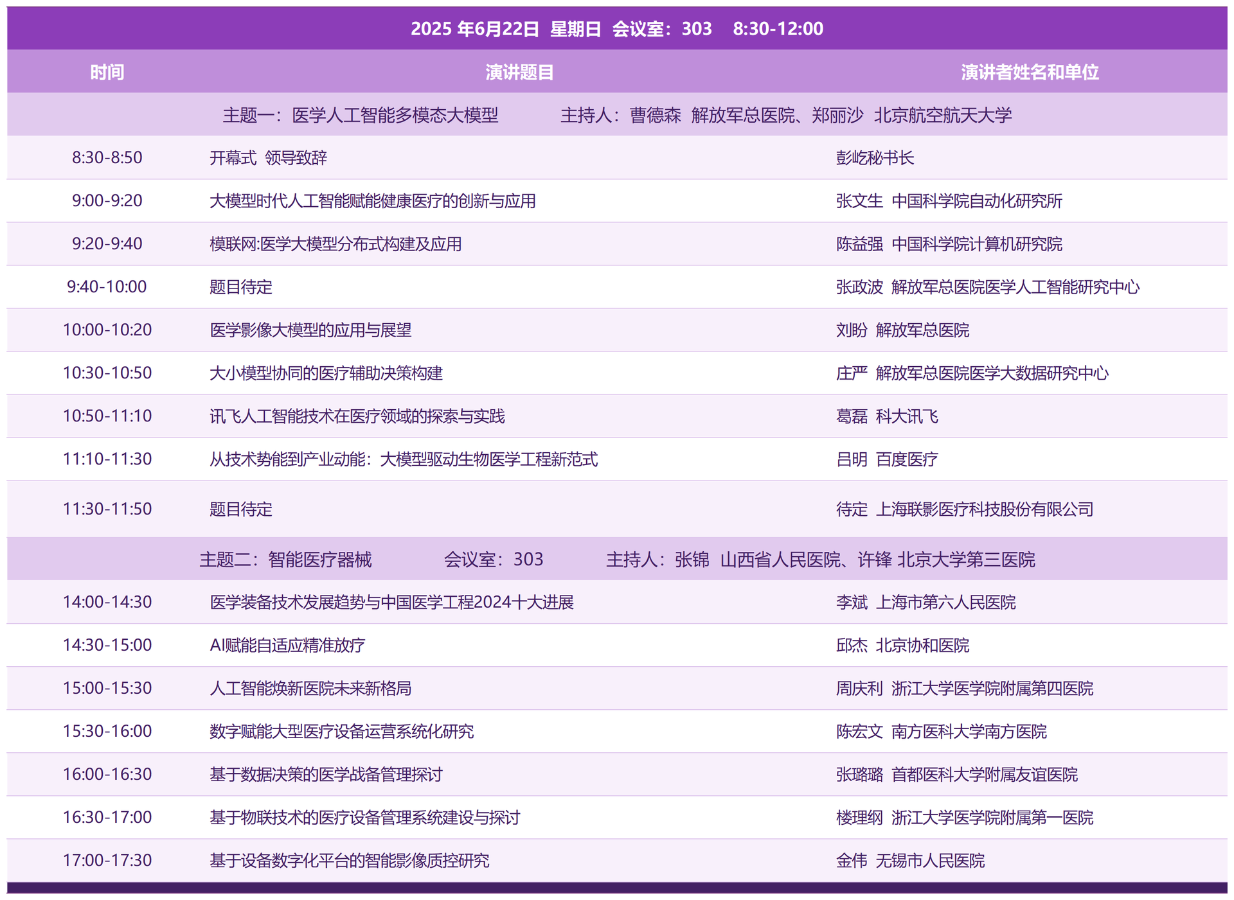Select talk '数字赋能大型医疗设备运营系统化研究'
This screenshot has height=900, width=1234.
point(342,732)
